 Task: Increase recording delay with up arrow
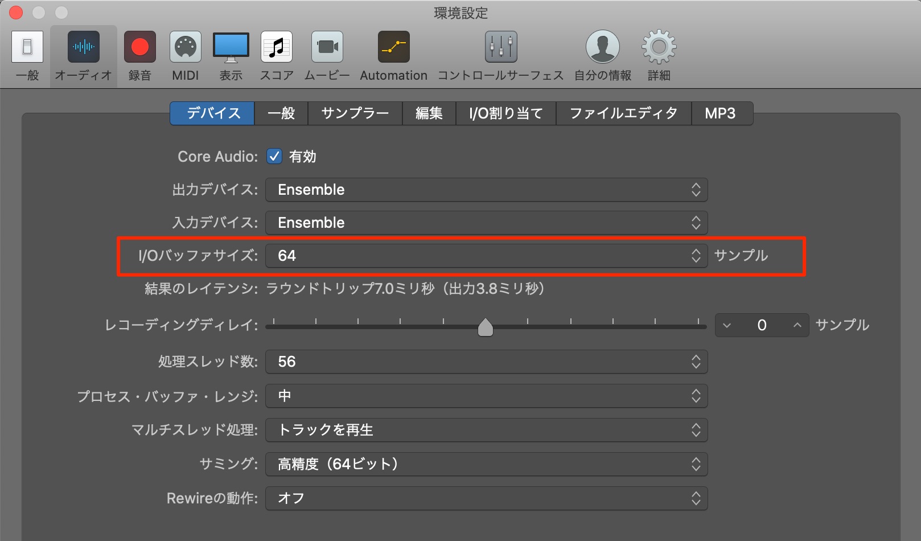[x=797, y=325]
